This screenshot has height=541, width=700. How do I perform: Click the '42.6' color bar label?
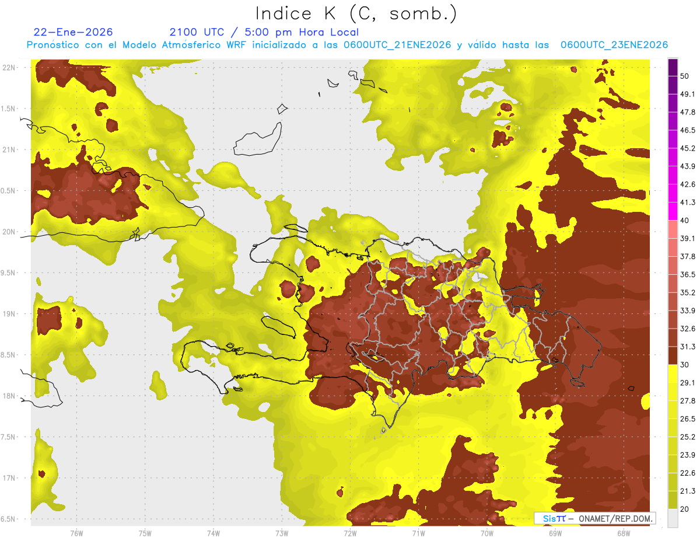688,184
